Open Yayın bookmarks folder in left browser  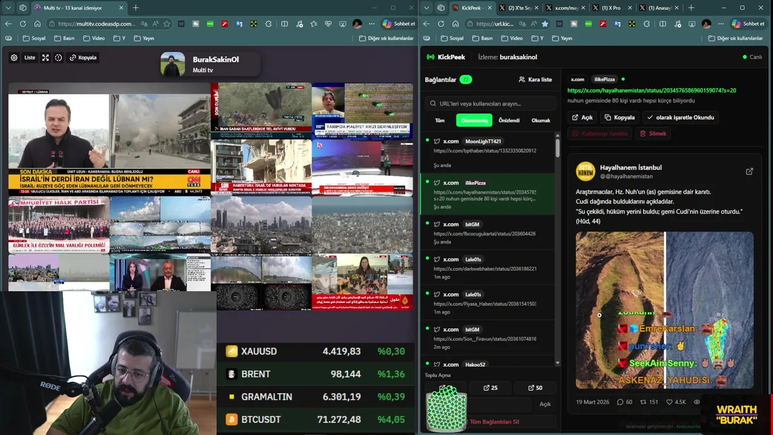pyautogui.click(x=143, y=38)
